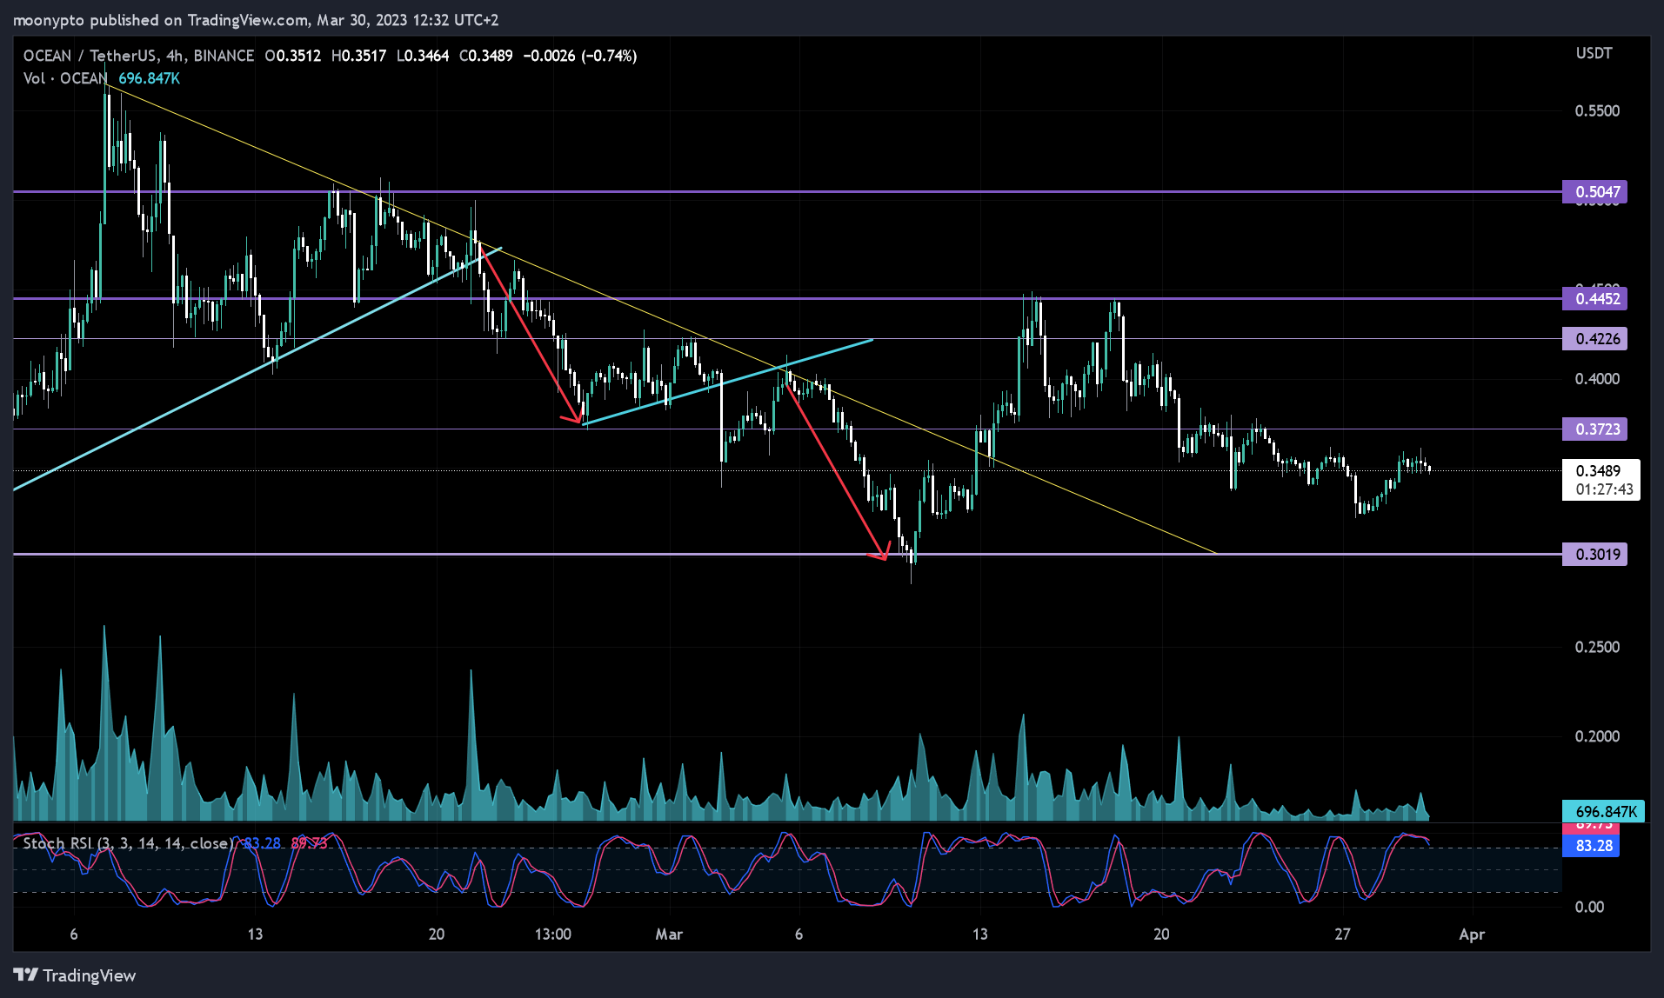
Task: Click the published-on header text
Action: coord(256,19)
